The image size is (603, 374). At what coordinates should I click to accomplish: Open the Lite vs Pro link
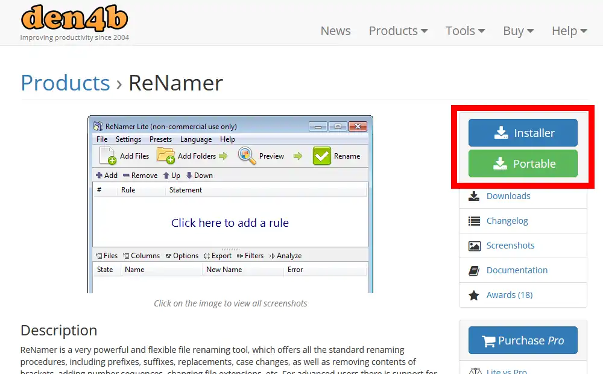tap(507, 370)
